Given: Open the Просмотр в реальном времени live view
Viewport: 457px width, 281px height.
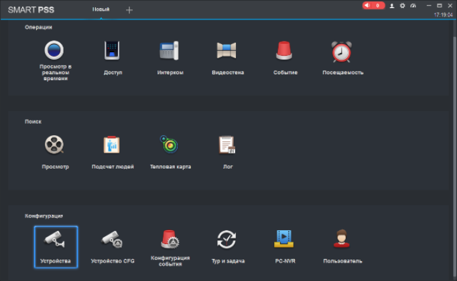Looking at the screenshot, I should click(x=54, y=51).
